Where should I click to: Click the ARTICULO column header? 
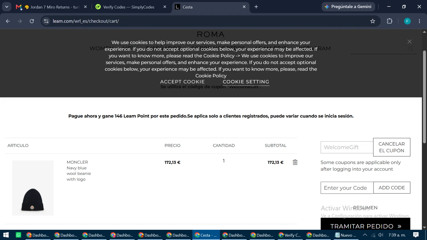(18, 146)
